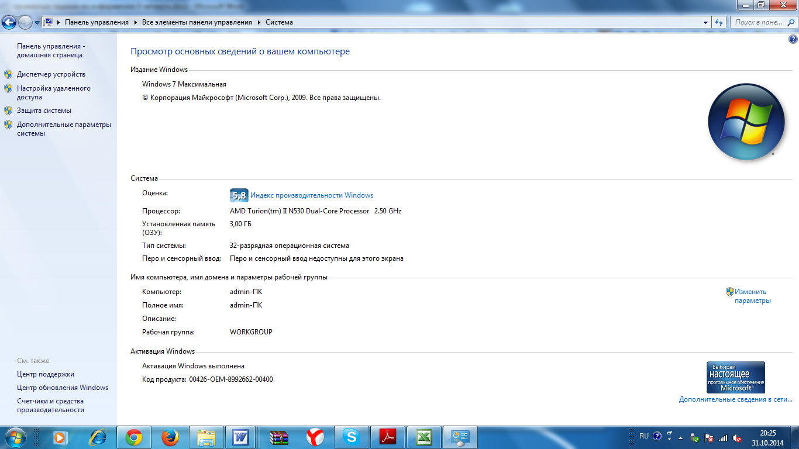Click Control Panel taskbar button
The image size is (799, 449).
click(x=461, y=437)
